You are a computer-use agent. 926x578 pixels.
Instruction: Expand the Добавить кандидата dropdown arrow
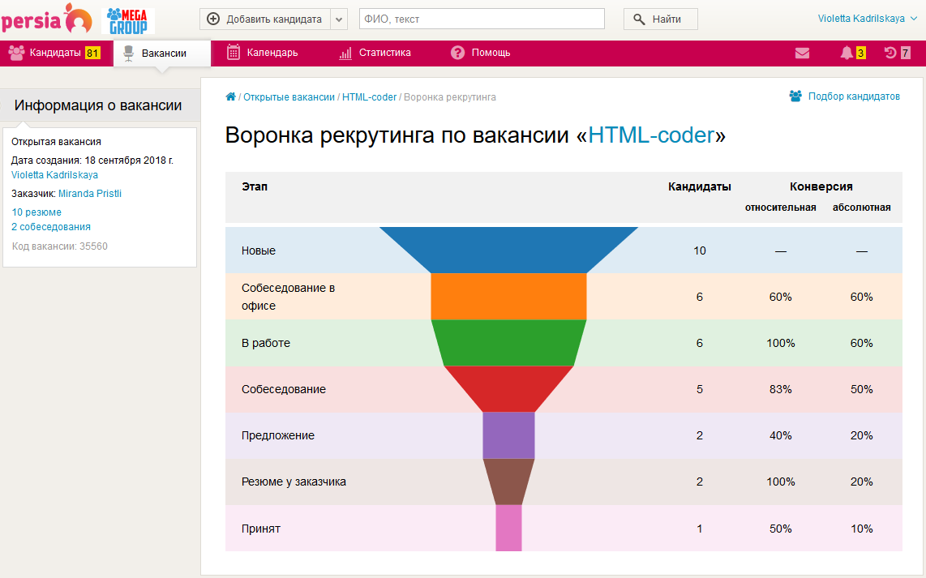click(x=339, y=19)
